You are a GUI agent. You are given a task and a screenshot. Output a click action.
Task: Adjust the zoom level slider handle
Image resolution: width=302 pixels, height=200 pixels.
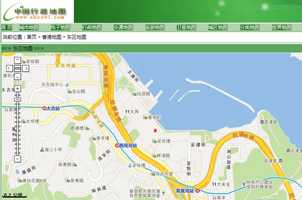coord(17,99)
